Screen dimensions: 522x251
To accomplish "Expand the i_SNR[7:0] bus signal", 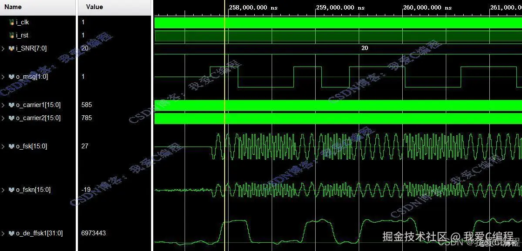I will point(3,48).
